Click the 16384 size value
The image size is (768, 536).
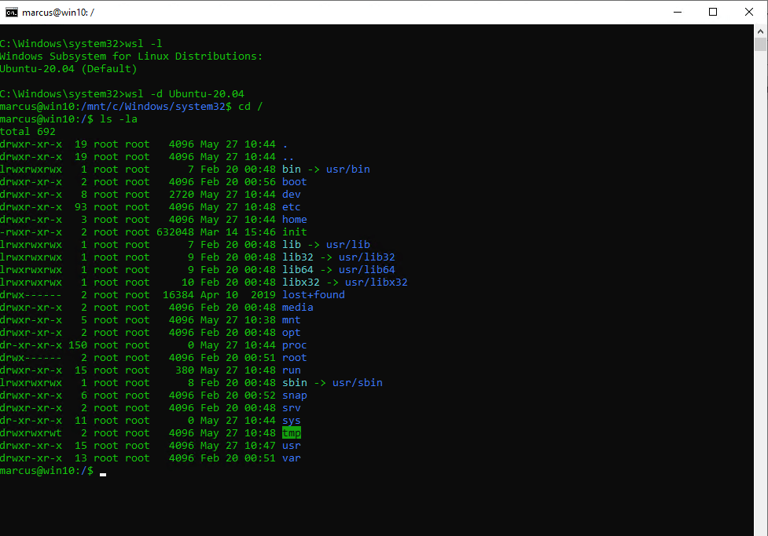(178, 295)
